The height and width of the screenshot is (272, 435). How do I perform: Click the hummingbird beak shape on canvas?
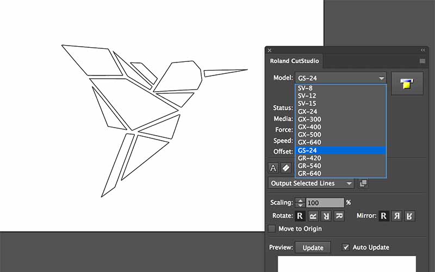[222, 73]
